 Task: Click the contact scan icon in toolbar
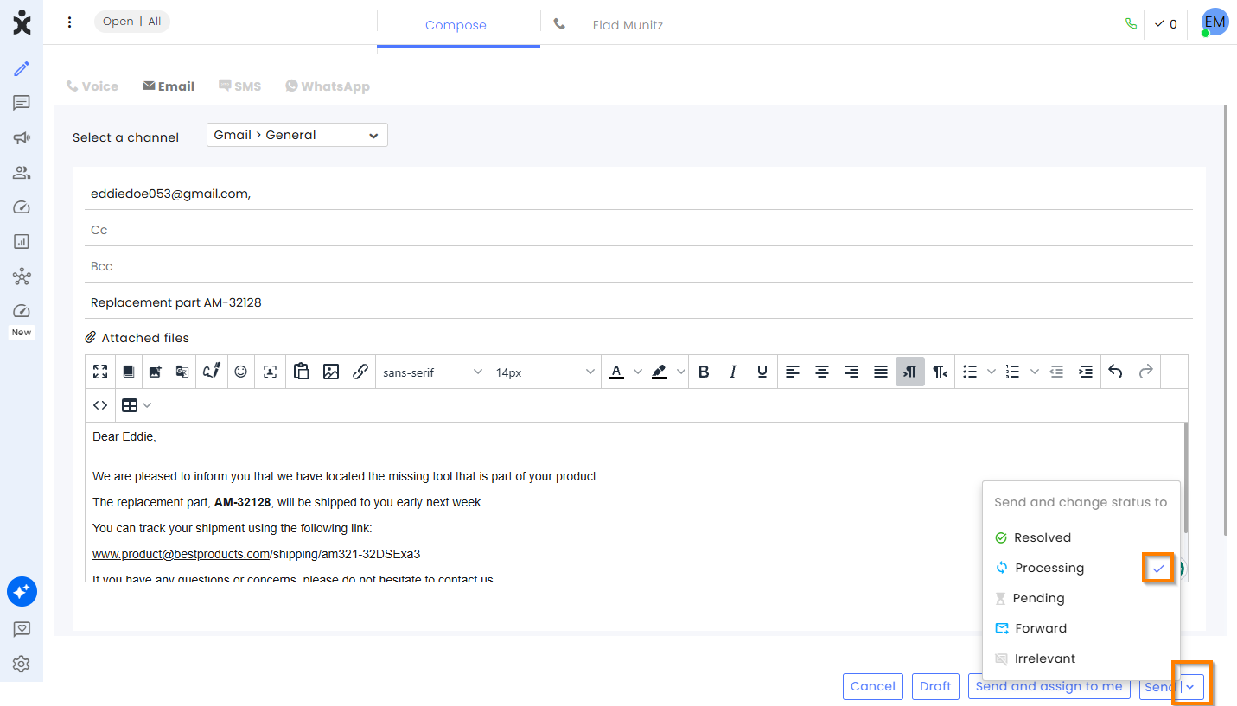point(270,372)
